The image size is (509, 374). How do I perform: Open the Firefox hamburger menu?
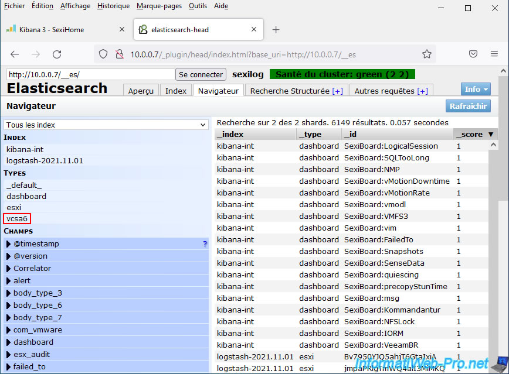494,54
